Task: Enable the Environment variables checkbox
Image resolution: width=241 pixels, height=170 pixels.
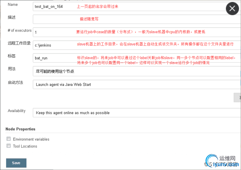Action: (x=9, y=139)
